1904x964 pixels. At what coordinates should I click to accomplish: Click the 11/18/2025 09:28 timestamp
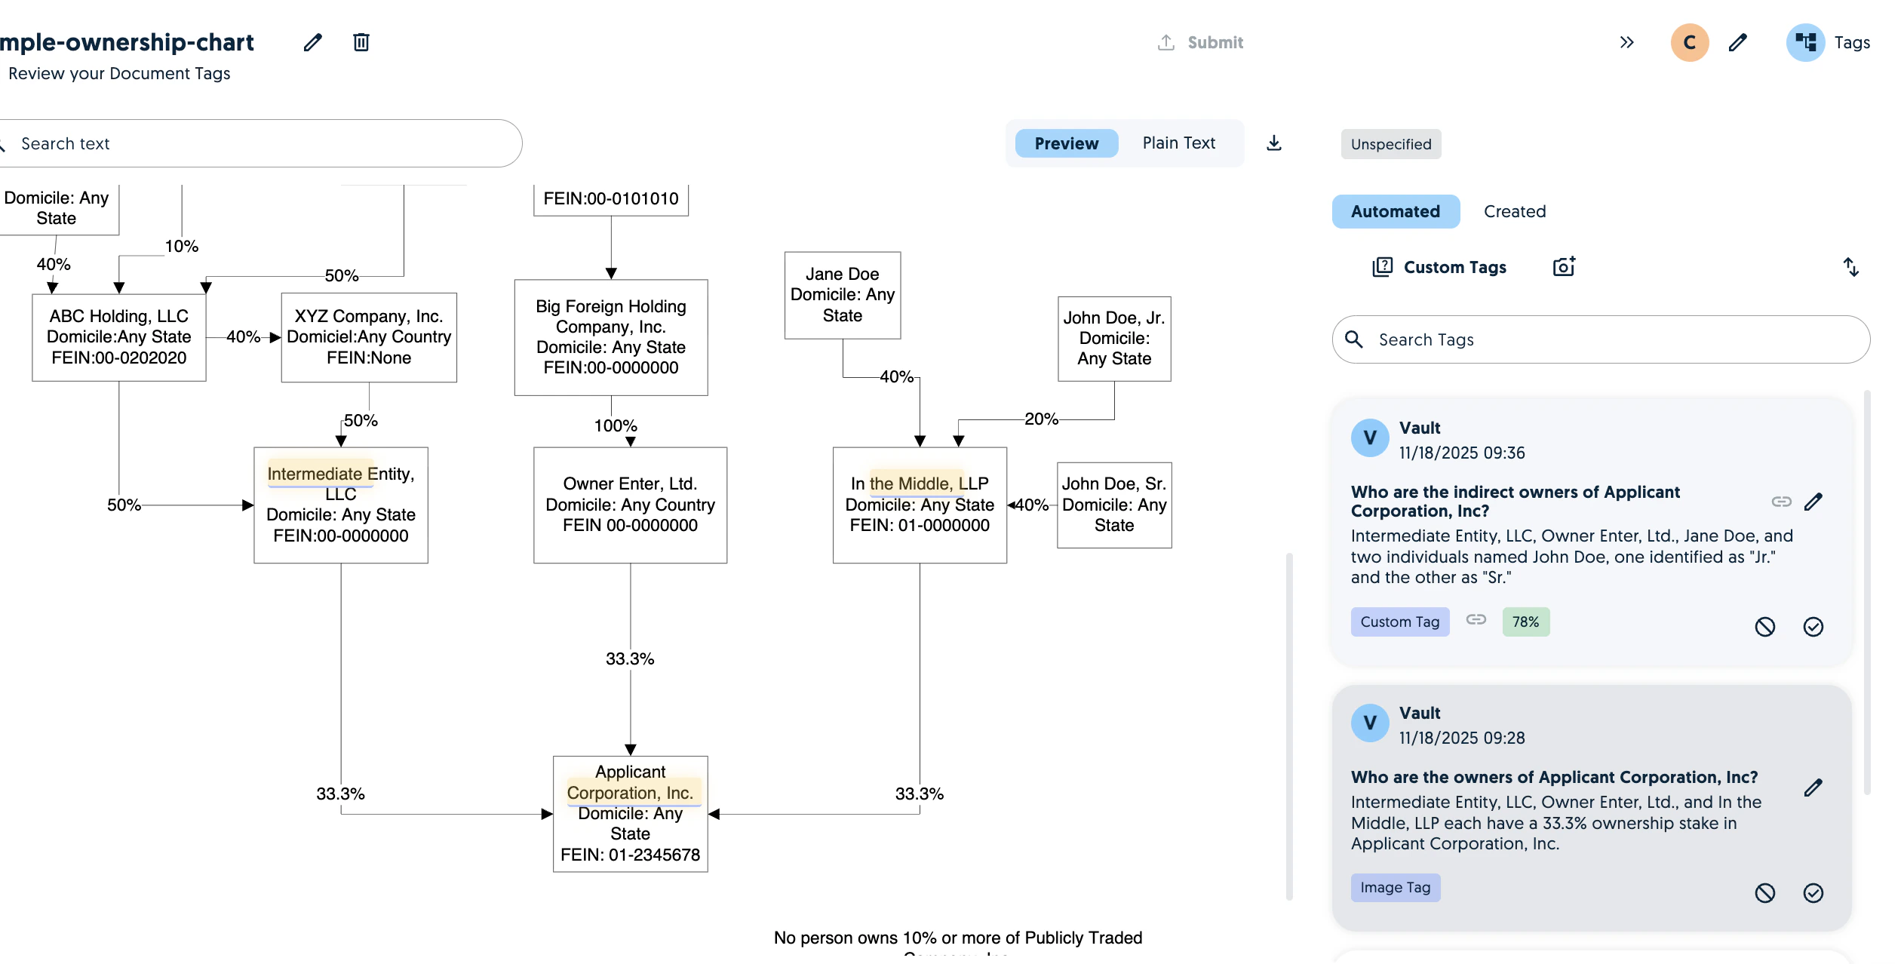click(x=1461, y=738)
